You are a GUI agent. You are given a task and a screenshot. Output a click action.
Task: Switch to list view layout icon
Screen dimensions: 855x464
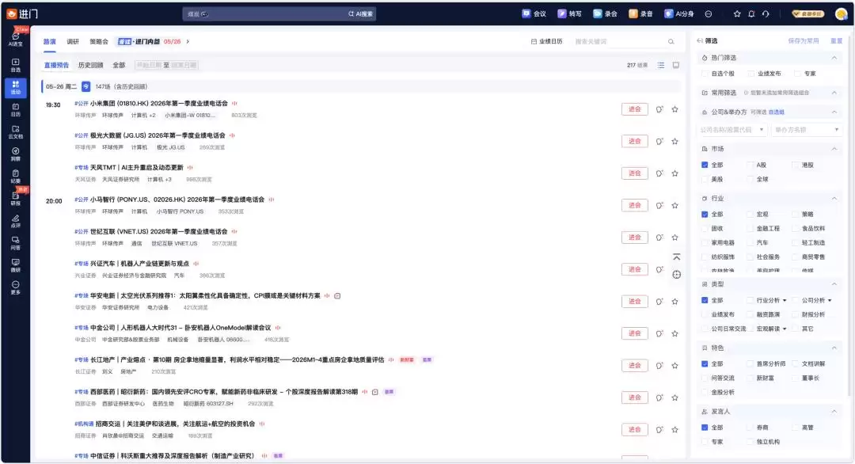click(x=661, y=65)
